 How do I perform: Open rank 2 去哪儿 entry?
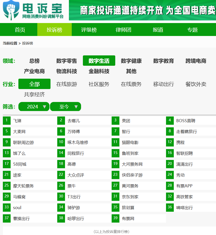[x=84, y=121]
